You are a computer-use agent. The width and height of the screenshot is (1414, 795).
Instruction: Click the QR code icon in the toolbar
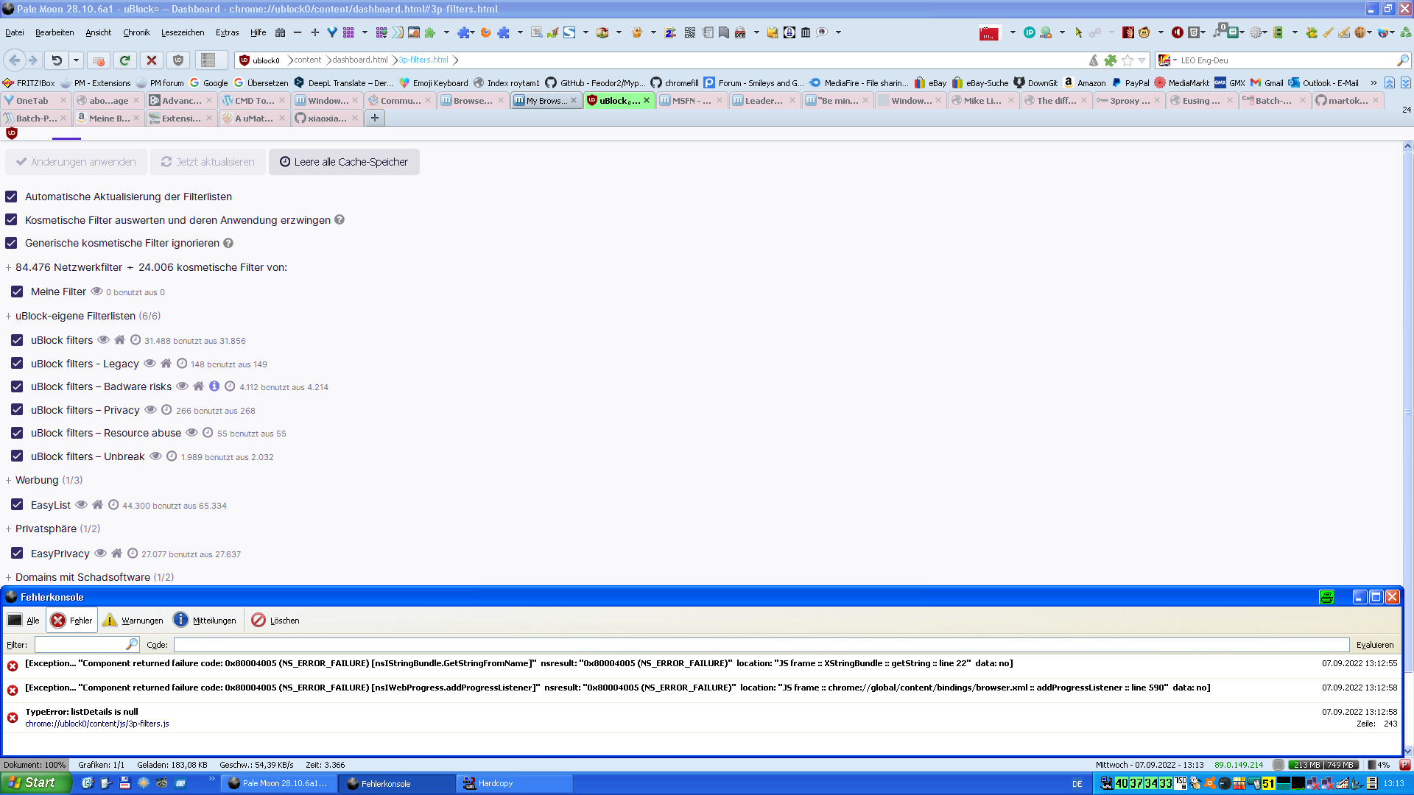pos(690,32)
